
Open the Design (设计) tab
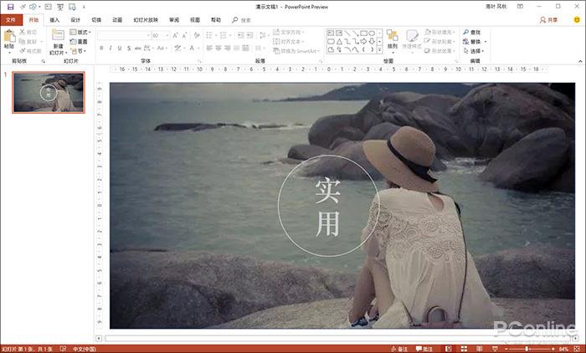[75, 18]
